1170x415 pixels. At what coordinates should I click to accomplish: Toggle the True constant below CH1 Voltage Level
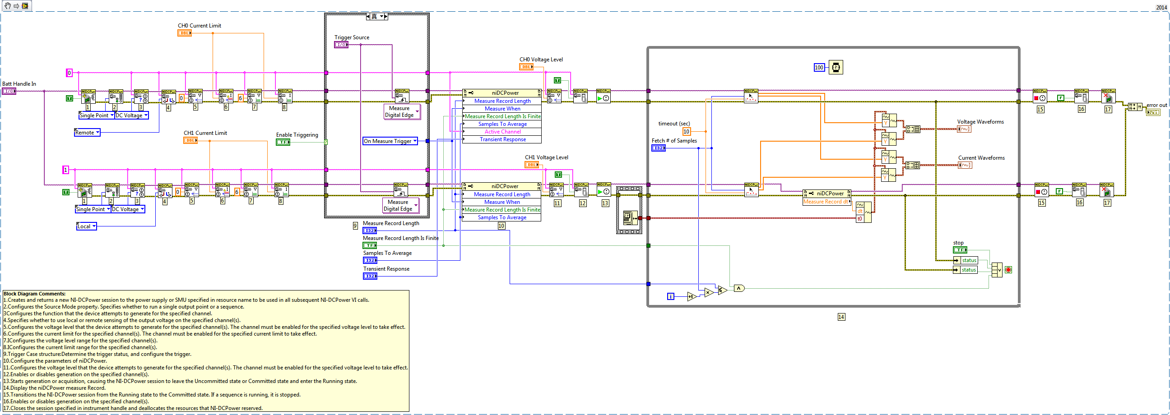coord(558,175)
